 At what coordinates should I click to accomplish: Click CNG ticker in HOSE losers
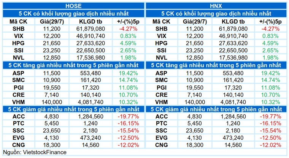point(18,145)
